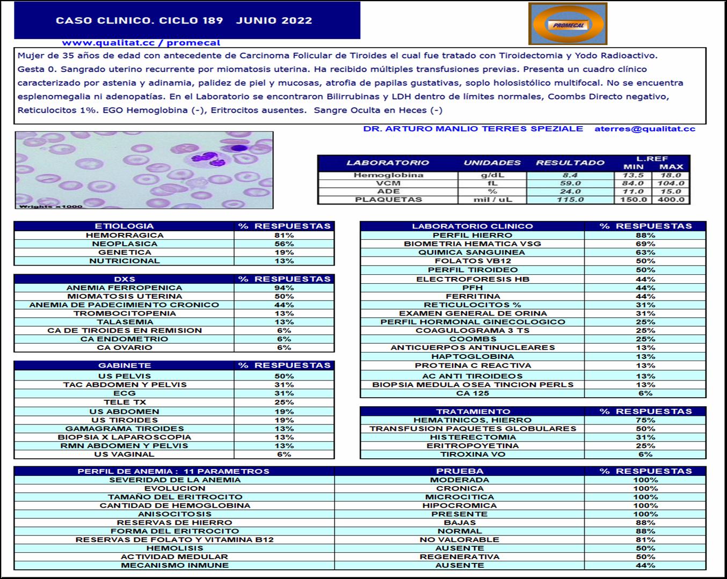This screenshot has width=727, height=579.
Task: Select the PLAQUETAS result 115.0
Action: [570, 200]
